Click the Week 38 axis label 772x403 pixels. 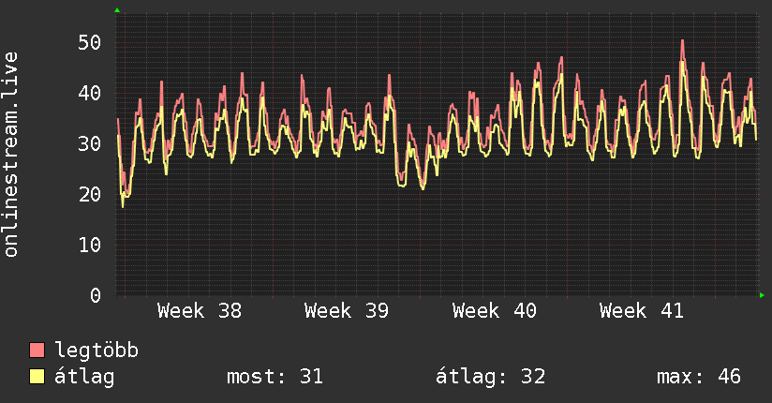pyautogui.click(x=200, y=311)
